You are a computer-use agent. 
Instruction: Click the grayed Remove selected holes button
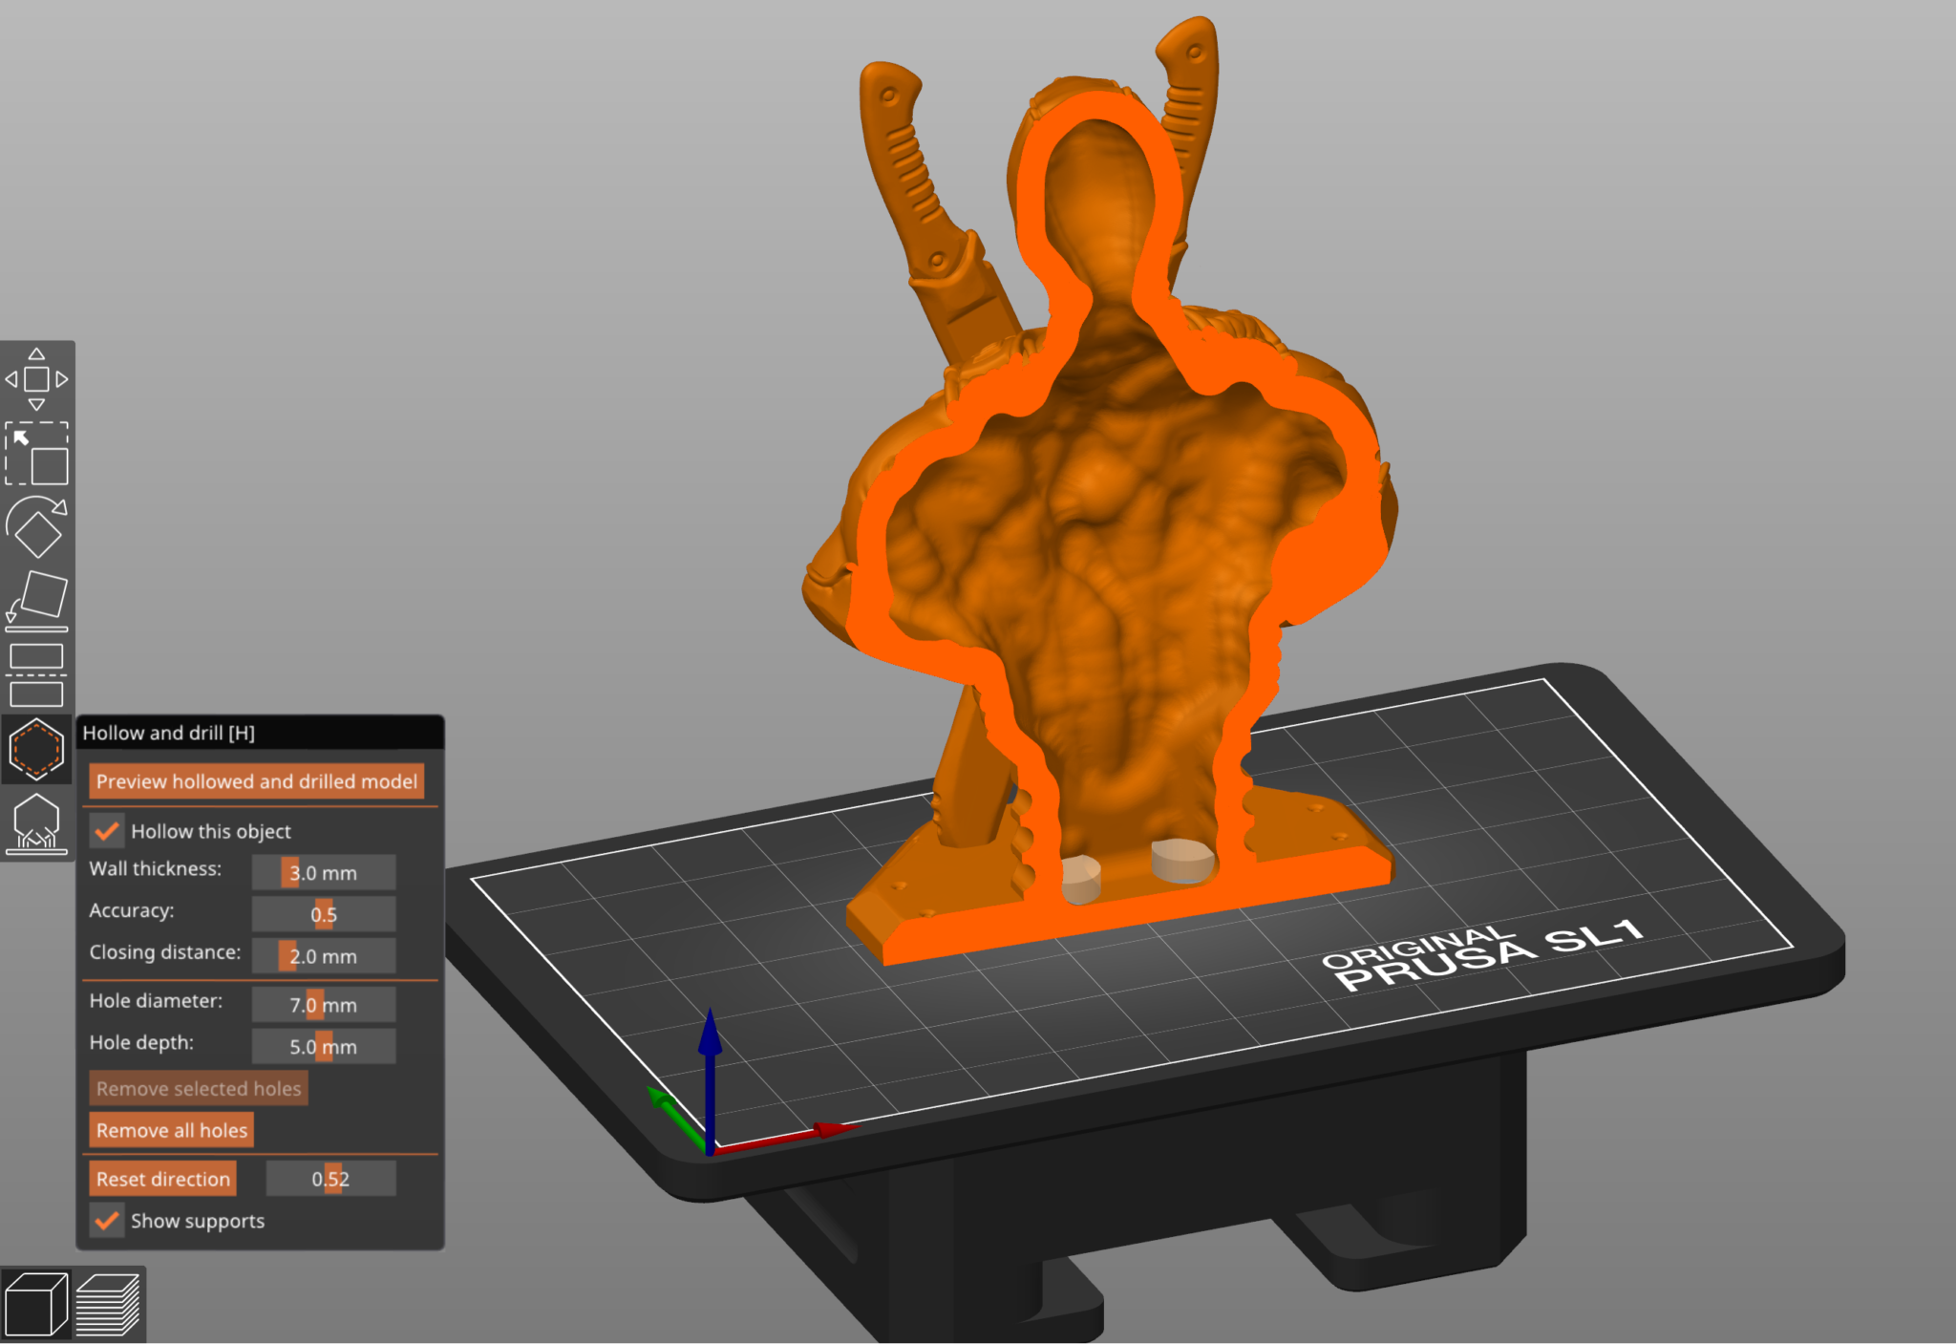point(198,1088)
